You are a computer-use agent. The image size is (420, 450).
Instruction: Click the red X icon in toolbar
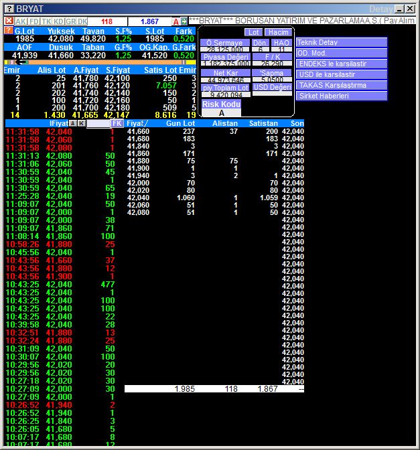(8, 21)
